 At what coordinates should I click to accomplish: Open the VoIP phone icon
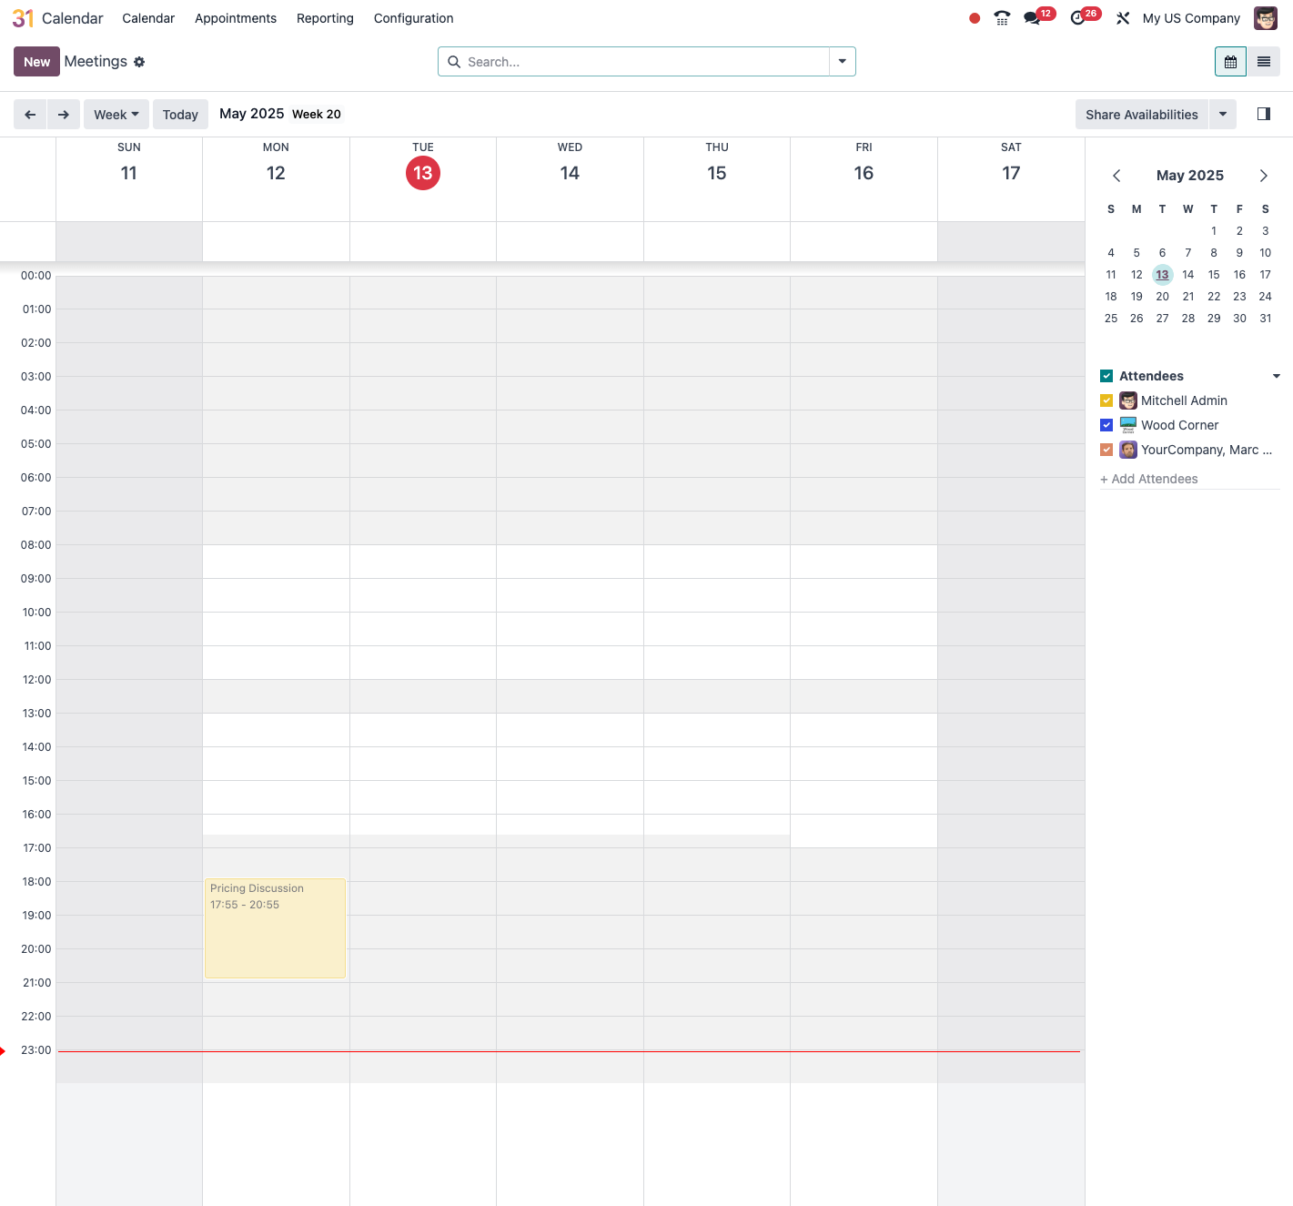tap(1002, 18)
